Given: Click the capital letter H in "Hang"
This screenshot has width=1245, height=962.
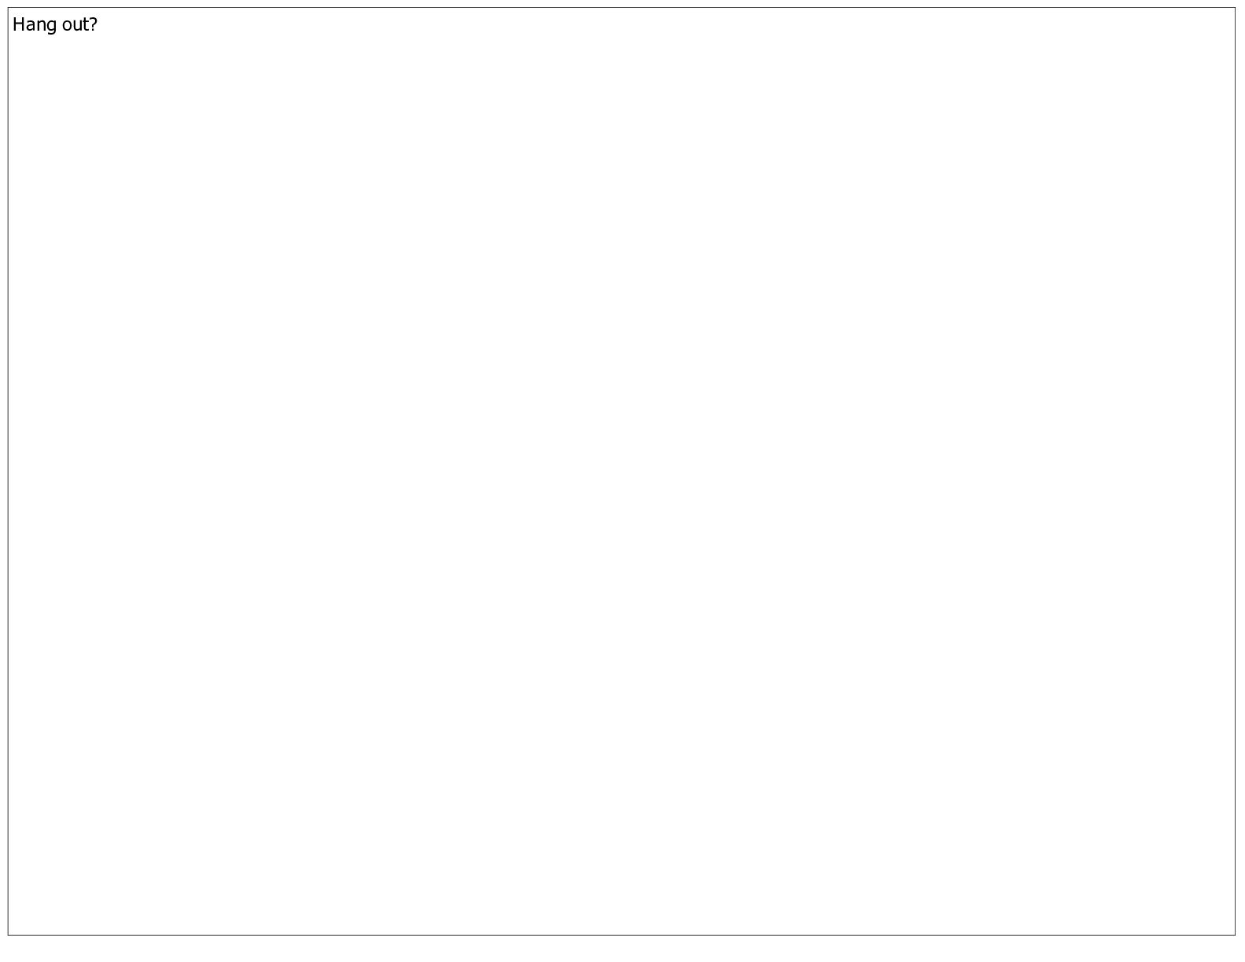Looking at the screenshot, I should click(18, 24).
